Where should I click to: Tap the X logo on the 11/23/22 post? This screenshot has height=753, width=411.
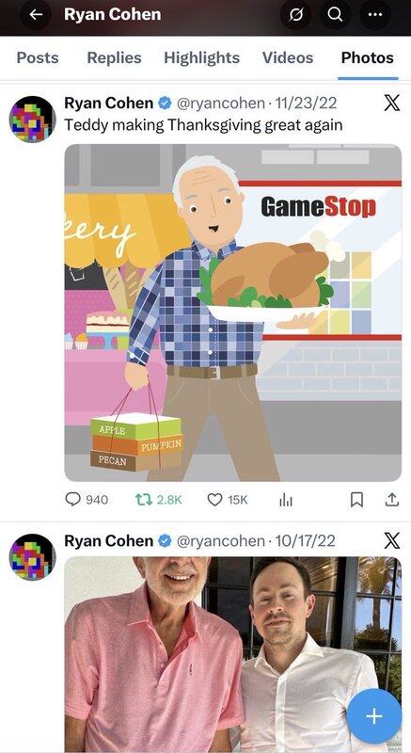pos(392,103)
